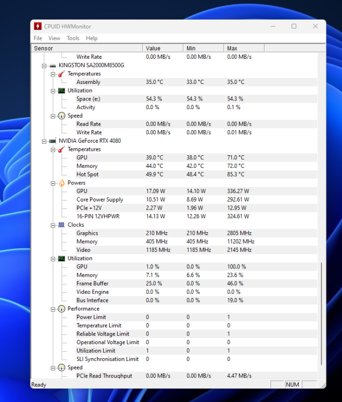Click the 85.3 °C Hot Spot max value
The image size is (342, 402).
(x=236, y=174)
